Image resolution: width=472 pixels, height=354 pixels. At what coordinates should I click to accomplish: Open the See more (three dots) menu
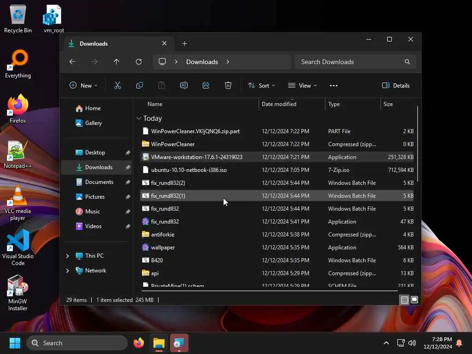point(334,85)
